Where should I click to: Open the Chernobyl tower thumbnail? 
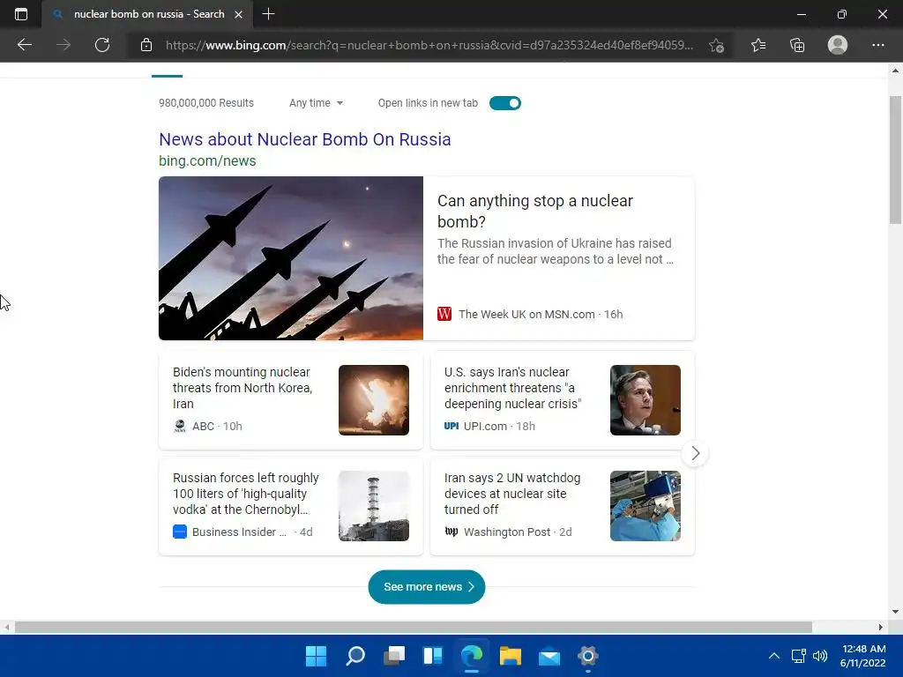click(x=374, y=506)
